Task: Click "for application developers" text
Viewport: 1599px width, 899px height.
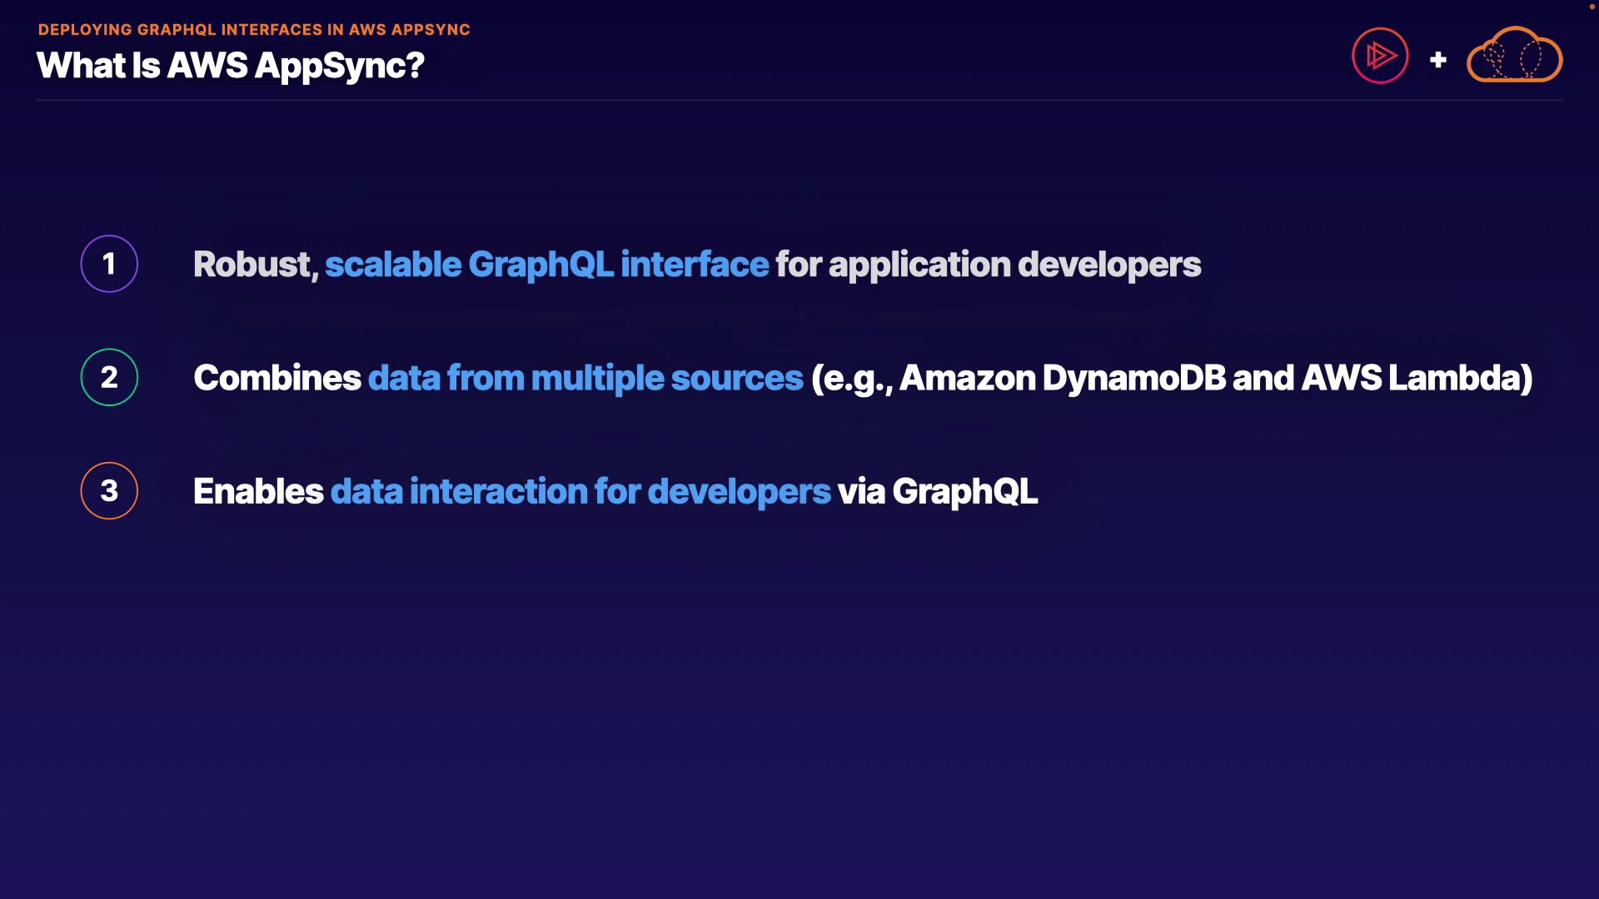Action: click(989, 265)
